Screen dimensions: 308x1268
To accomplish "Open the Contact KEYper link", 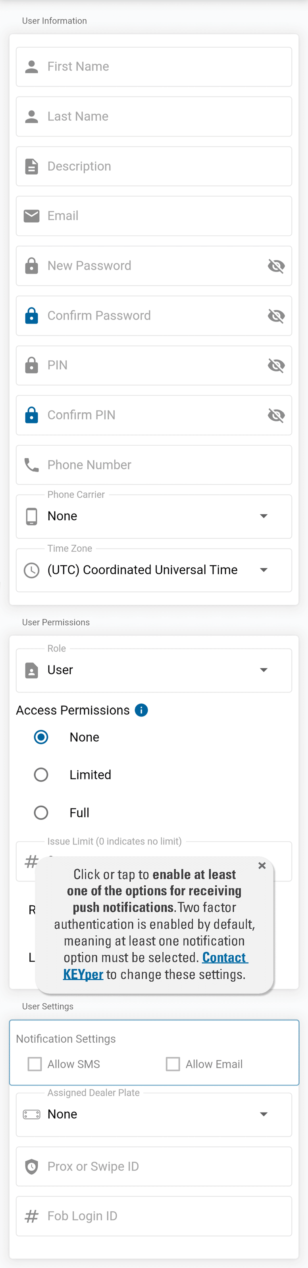I will (x=224, y=957).
